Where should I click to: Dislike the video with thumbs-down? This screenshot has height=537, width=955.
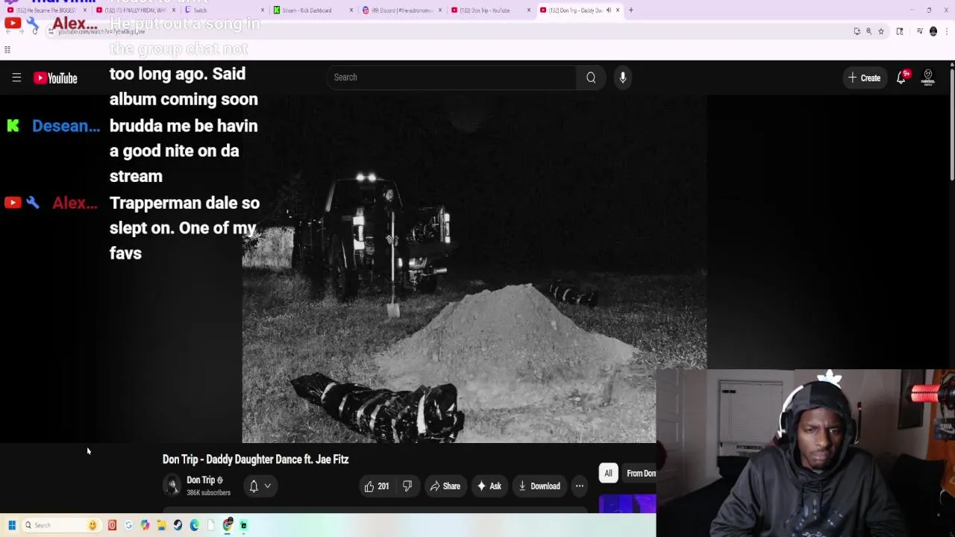[x=407, y=486]
